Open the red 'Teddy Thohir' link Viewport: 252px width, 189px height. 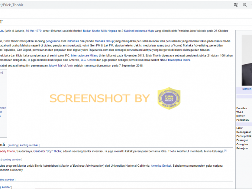(7, 151)
